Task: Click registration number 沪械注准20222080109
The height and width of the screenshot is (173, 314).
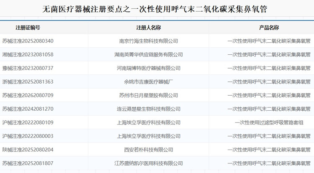Action: [28, 122]
